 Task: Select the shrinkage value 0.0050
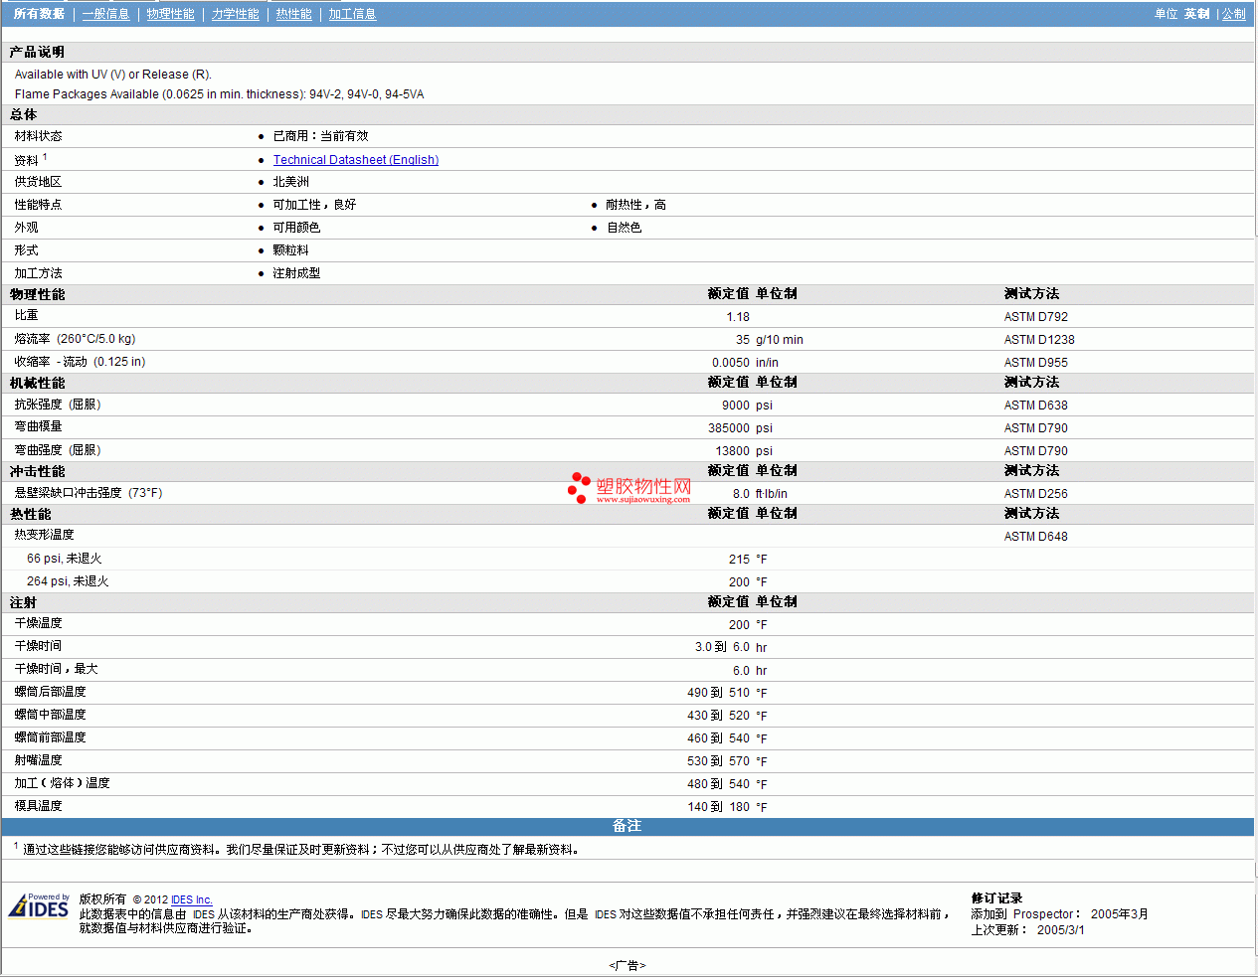[731, 363]
